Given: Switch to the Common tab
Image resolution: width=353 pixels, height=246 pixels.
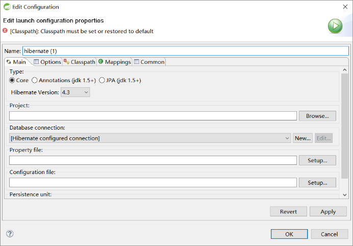Looking at the screenshot, I should point(149,62).
